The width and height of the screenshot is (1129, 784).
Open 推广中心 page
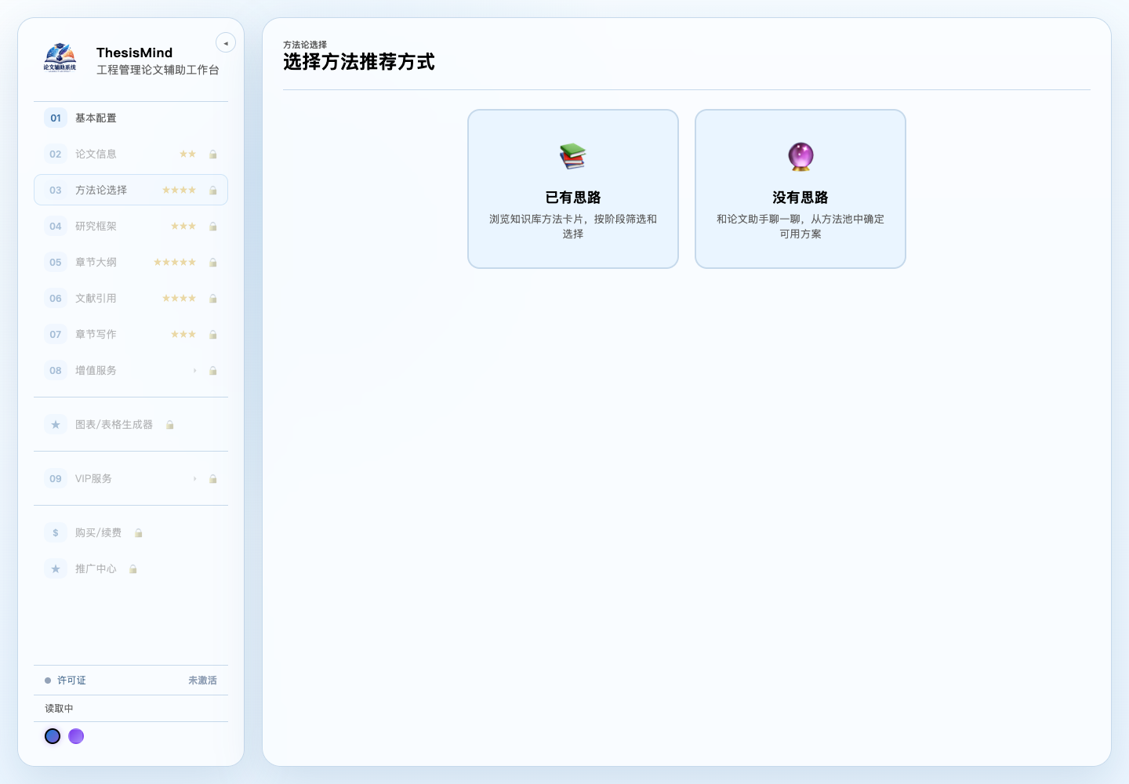click(131, 568)
